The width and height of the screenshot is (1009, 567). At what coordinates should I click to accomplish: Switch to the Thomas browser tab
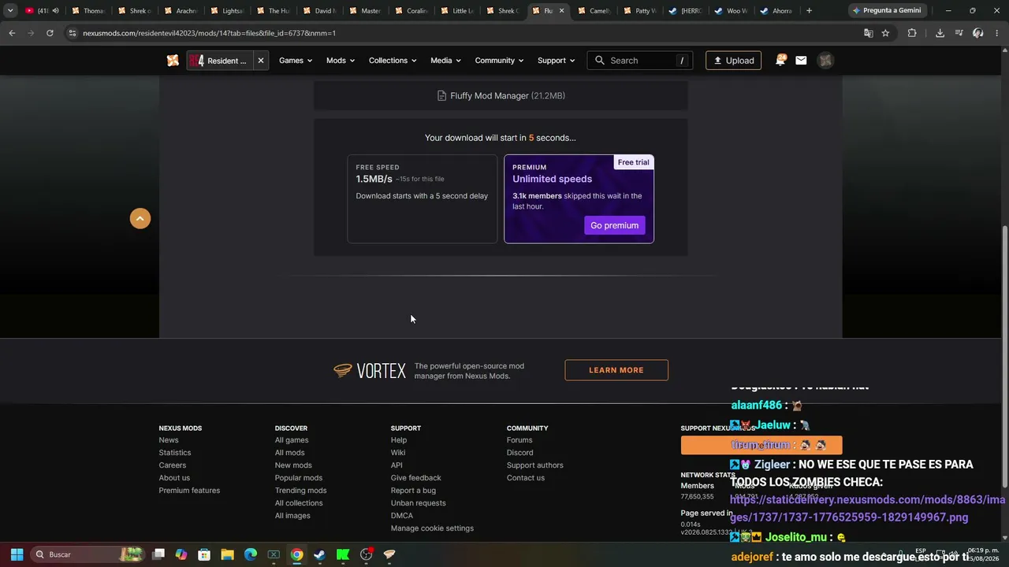88,11
